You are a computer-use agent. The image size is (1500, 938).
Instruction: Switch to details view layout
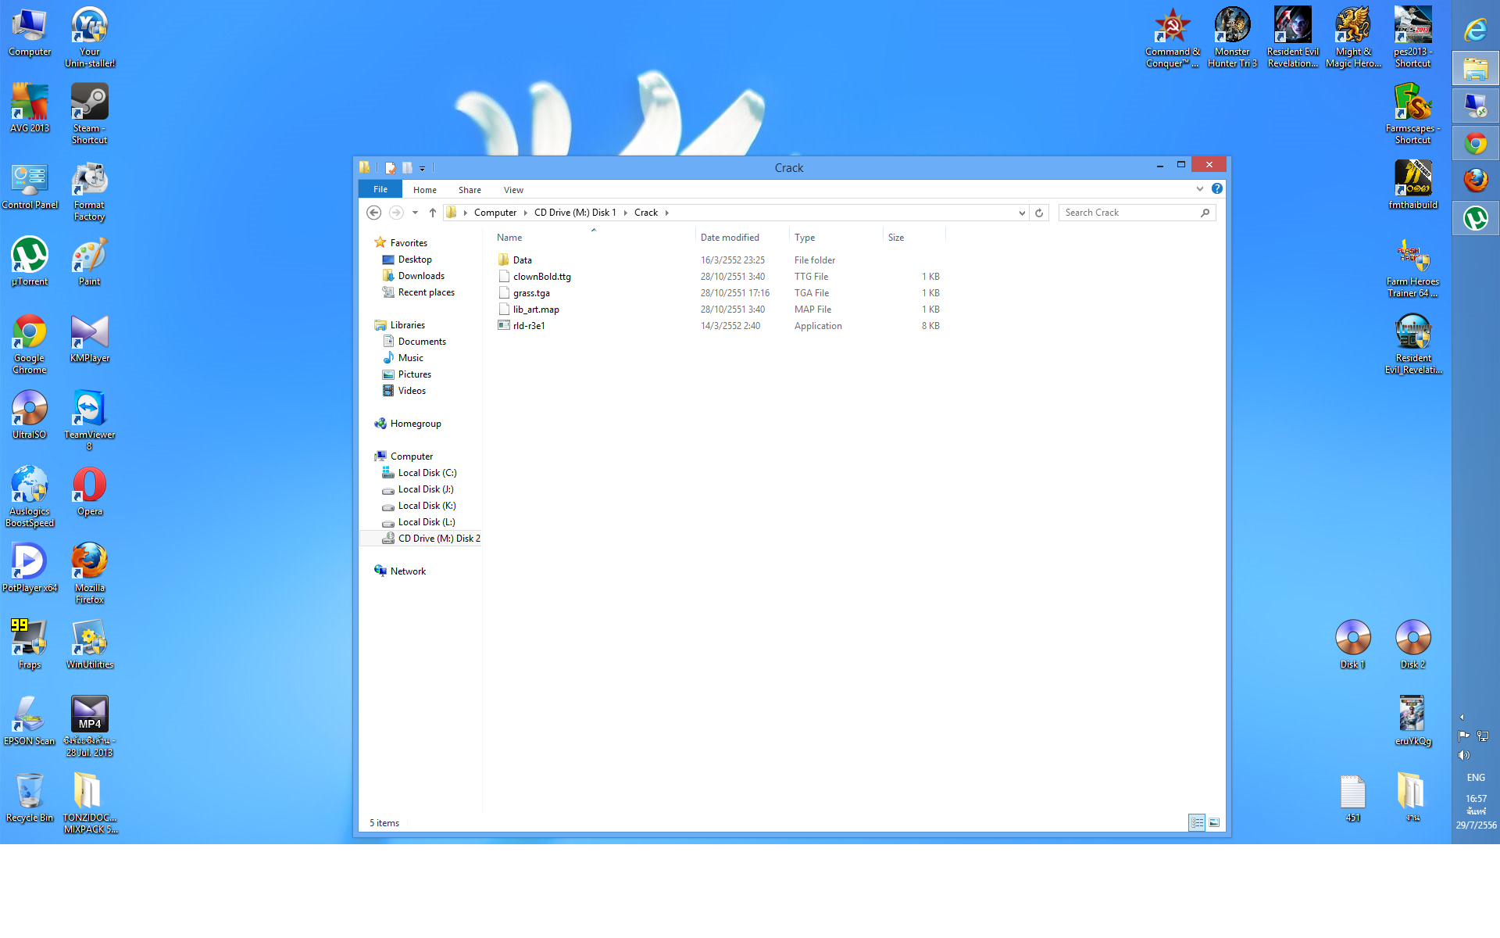click(x=1197, y=822)
